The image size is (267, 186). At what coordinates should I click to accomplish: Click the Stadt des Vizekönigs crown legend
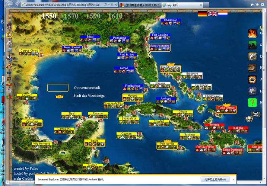[x=60, y=96]
